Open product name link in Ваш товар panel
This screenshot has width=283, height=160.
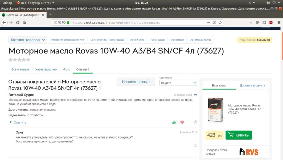[245, 109]
